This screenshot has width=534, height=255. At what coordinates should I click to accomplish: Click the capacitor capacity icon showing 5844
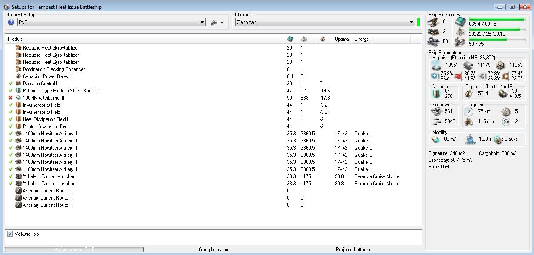tap(469, 93)
